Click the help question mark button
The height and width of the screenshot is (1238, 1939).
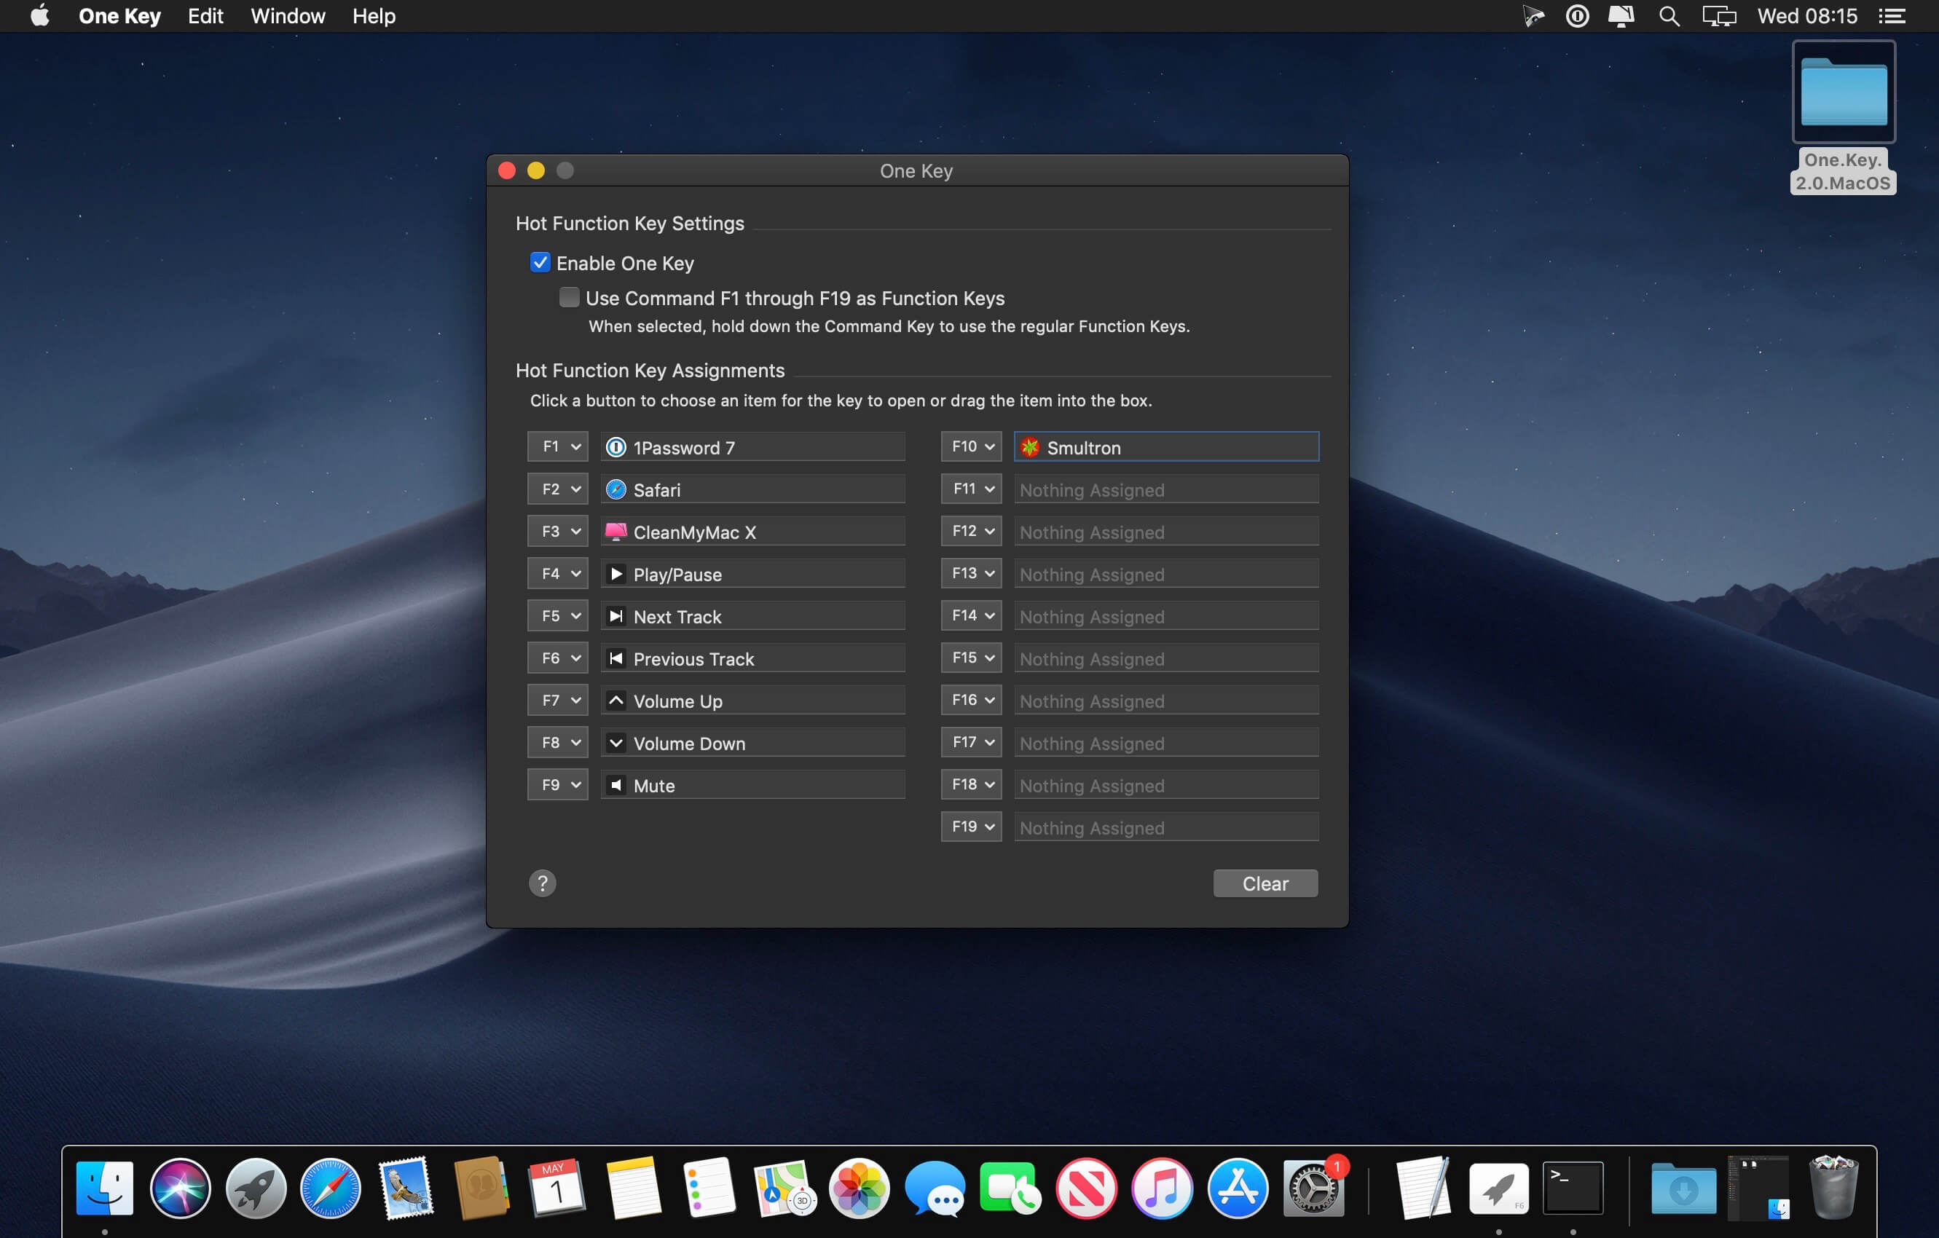542,883
